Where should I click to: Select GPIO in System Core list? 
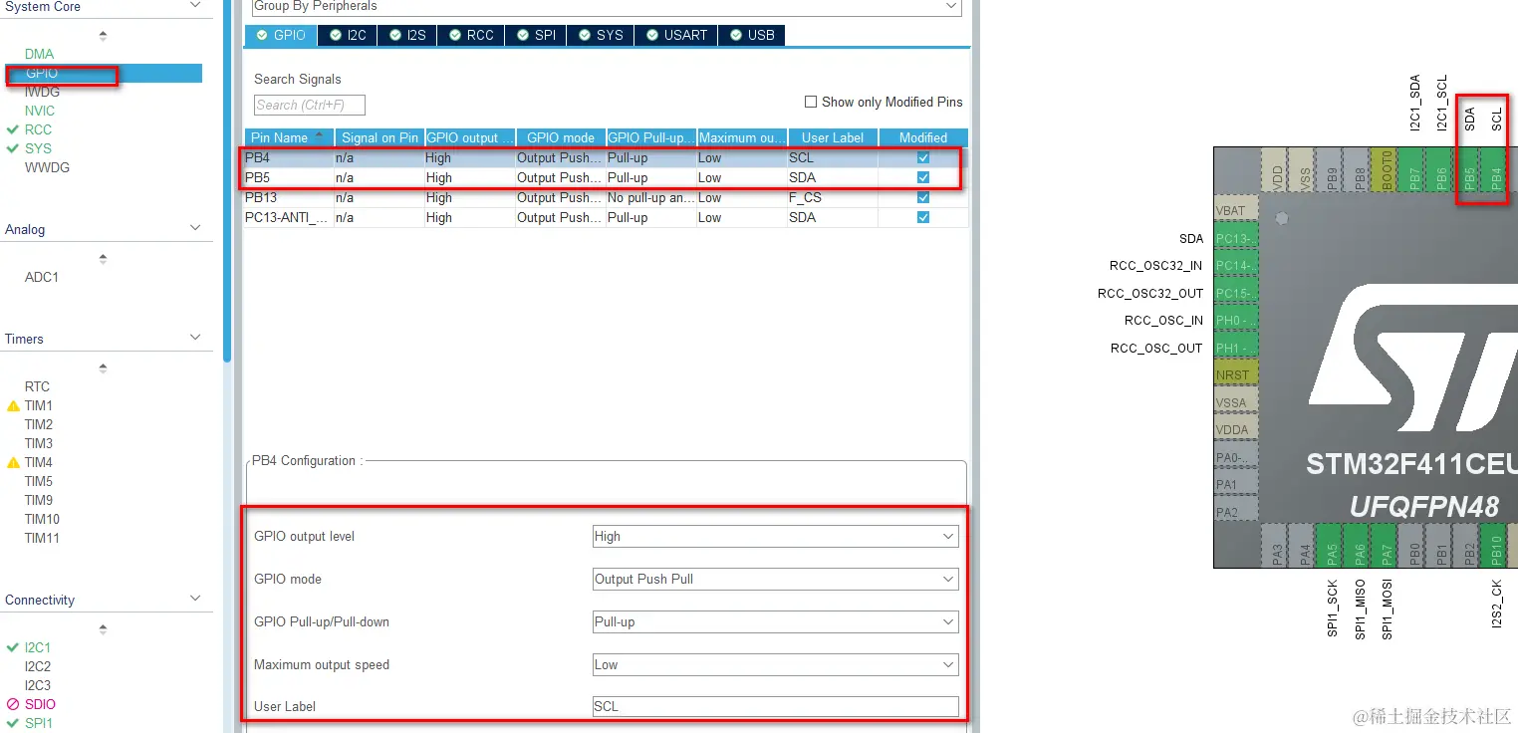[x=42, y=73]
